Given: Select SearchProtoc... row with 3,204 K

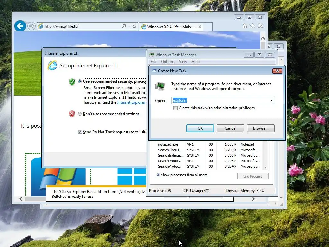Looking at the screenshot, I should (x=209, y=166).
